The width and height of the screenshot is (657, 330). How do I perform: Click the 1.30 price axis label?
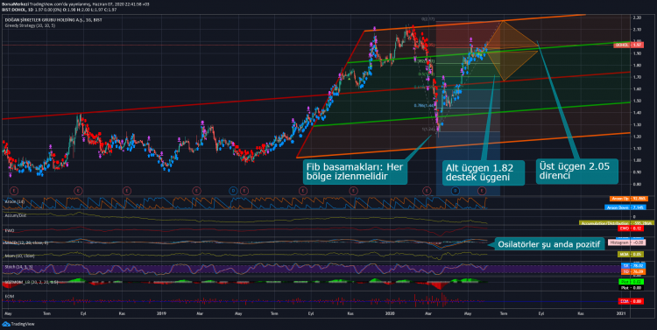(638, 125)
